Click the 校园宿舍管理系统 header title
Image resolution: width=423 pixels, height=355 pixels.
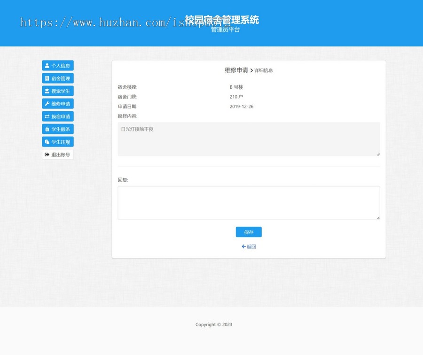point(222,20)
